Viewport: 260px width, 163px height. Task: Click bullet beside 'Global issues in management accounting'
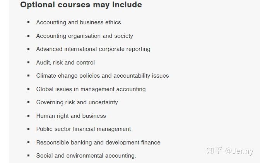point(29,89)
